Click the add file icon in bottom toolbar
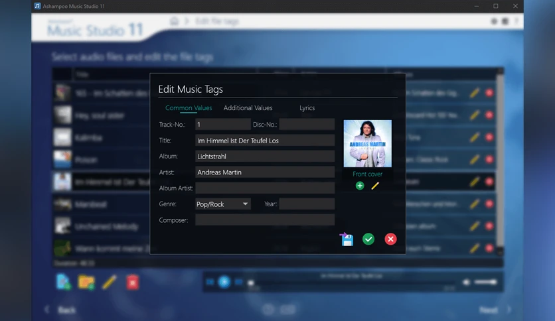Image resolution: width=555 pixels, height=321 pixels. pyautogui.click(x=63, y=282)
